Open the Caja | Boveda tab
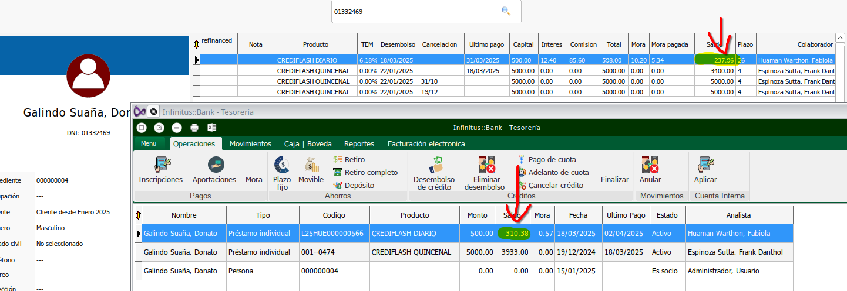 [308, 143]
